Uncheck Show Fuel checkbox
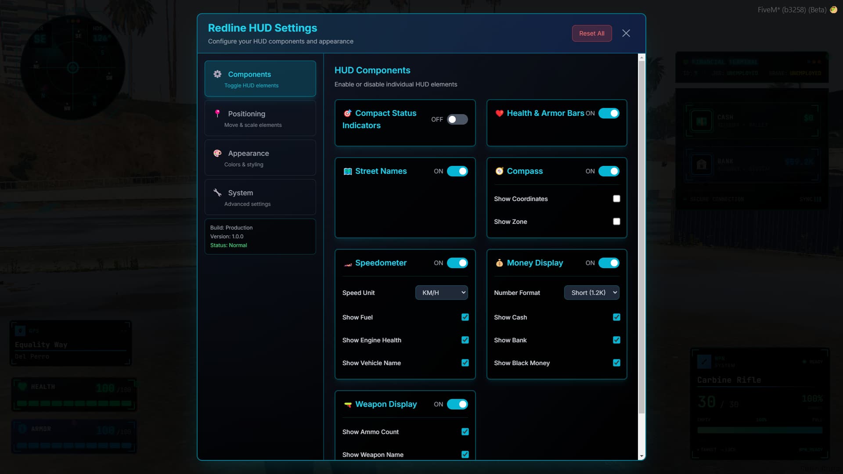This screenshot has height=474, width=843. [465, 317]
